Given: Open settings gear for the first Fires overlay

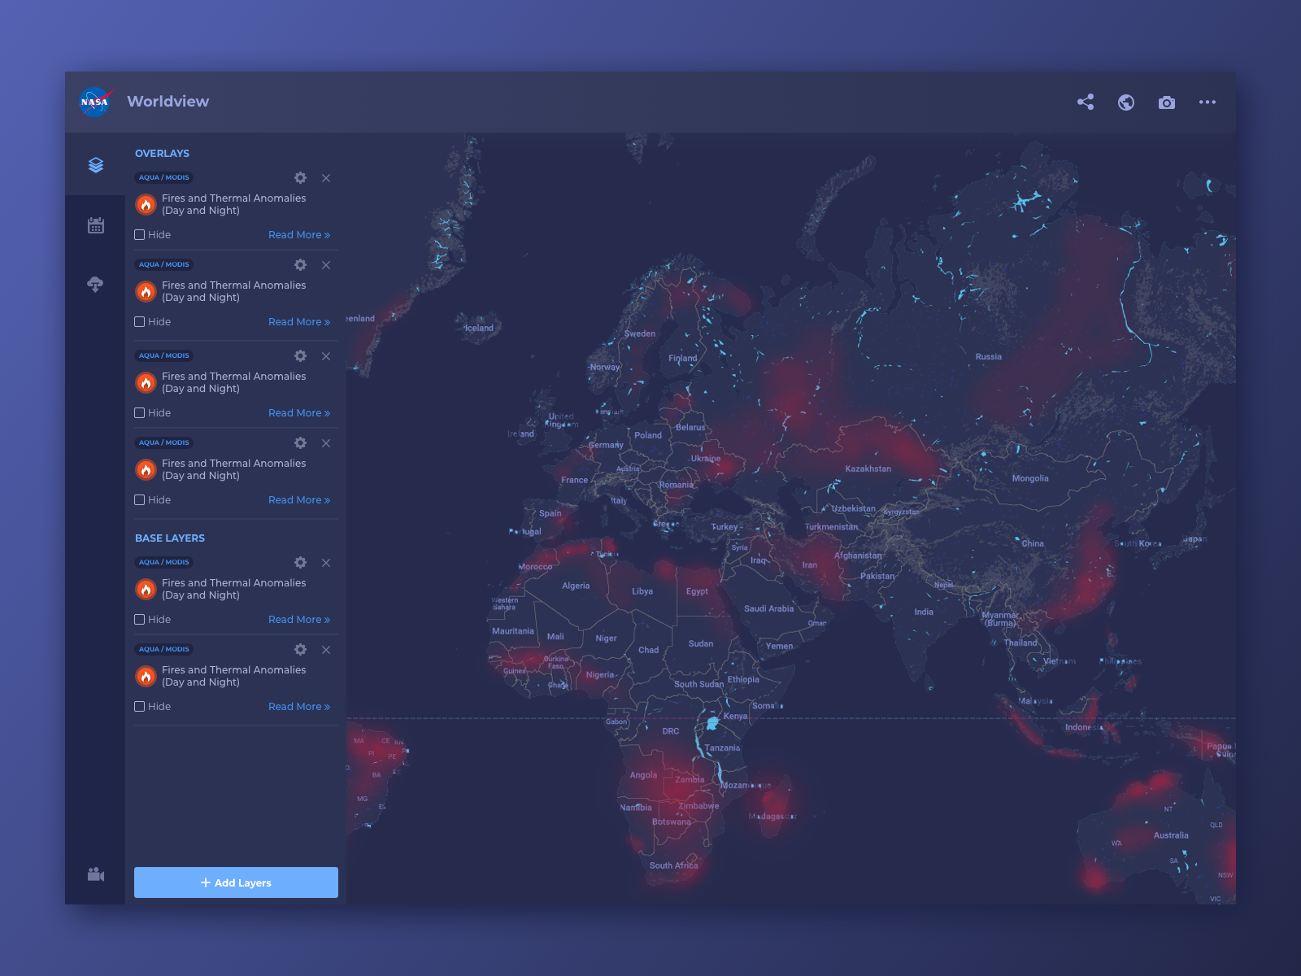Looking at the screenshot, I should pos(300,177).
